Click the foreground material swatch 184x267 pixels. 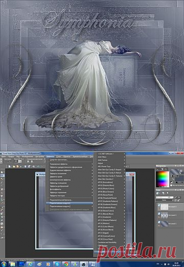(x=175, y=172)
